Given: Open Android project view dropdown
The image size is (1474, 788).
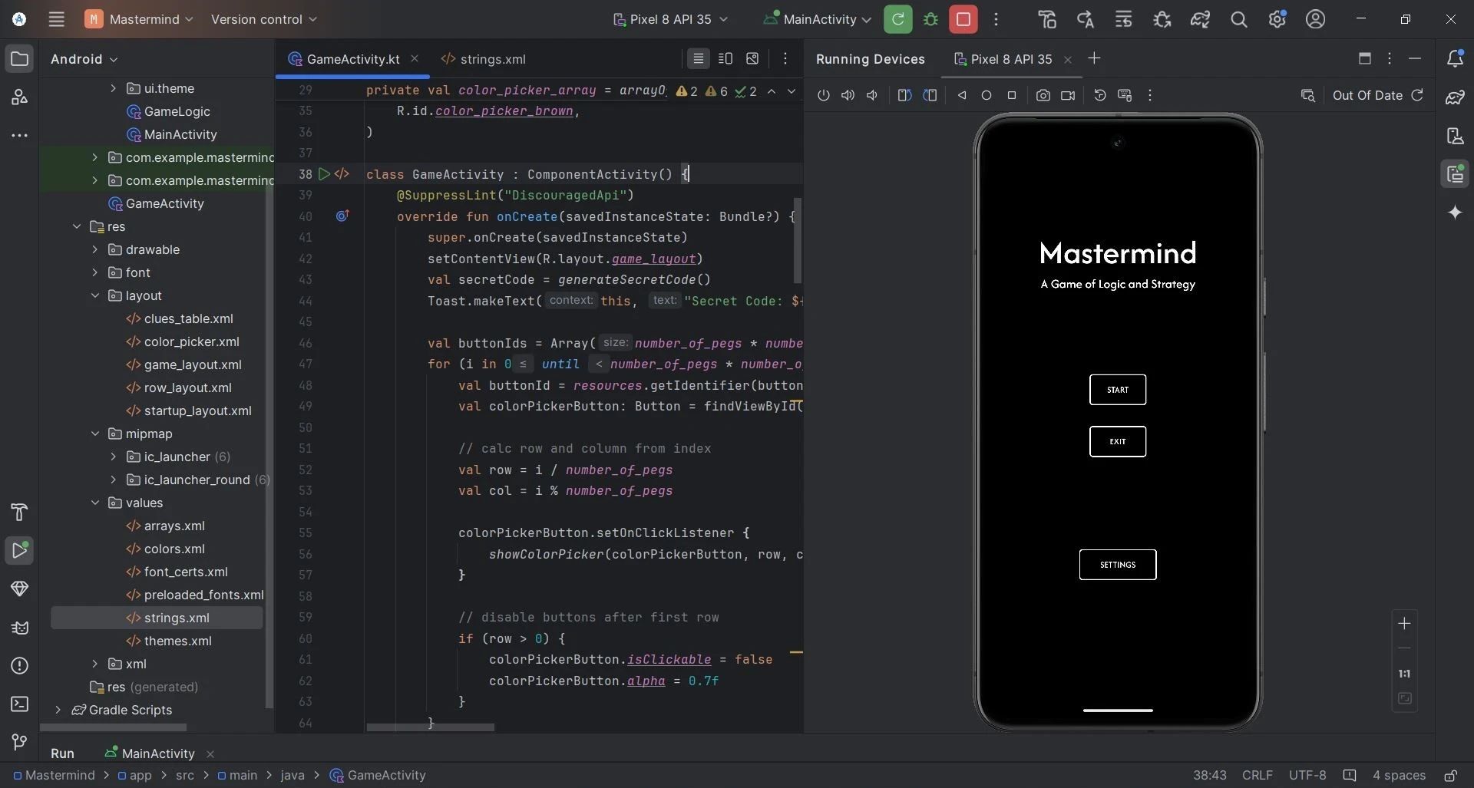Looking at the screenshot, I should pos(84,59).
